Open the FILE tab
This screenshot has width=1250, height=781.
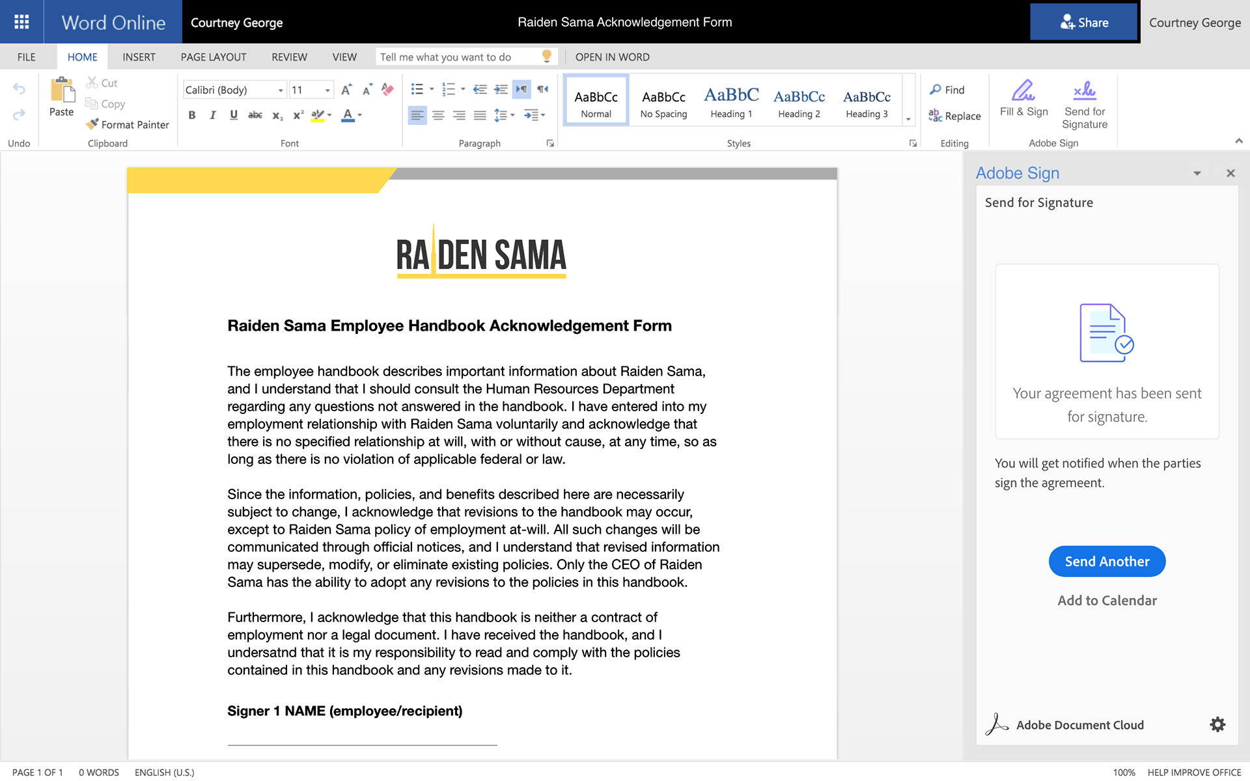pyautogui.click(x=27, y=57)
